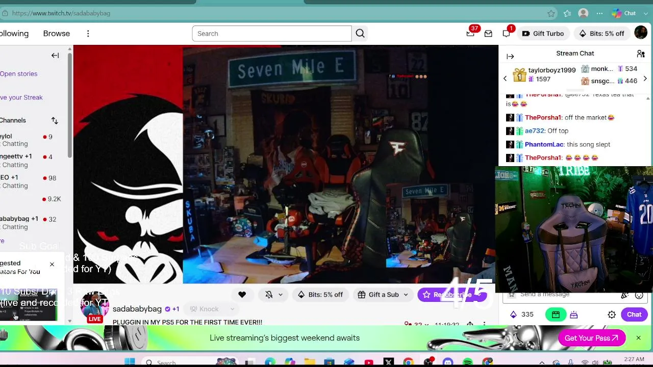Focus the Twitch search field
This screenshot has width=653, height=367.
[272, 34]
